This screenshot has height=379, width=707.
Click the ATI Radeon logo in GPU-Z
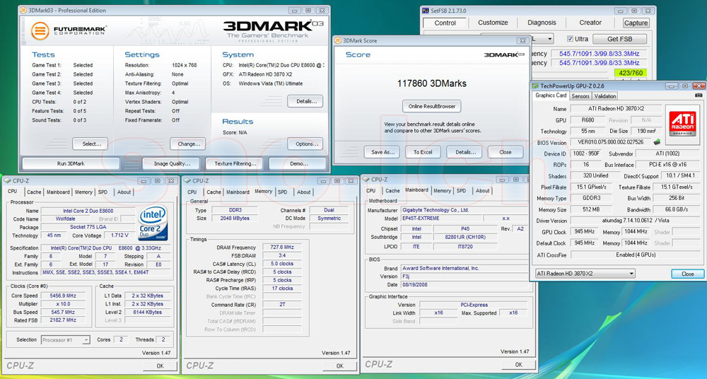pyautogui.click(x=683, y=123)
